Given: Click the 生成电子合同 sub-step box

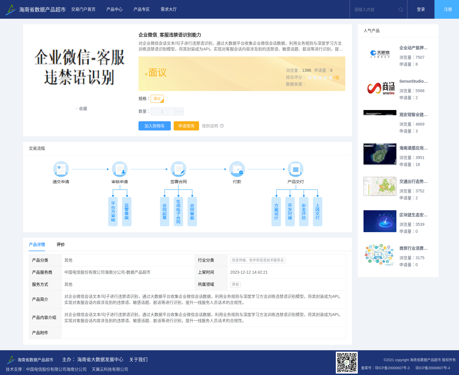Looking at the screenshot, I should point(178,211).
